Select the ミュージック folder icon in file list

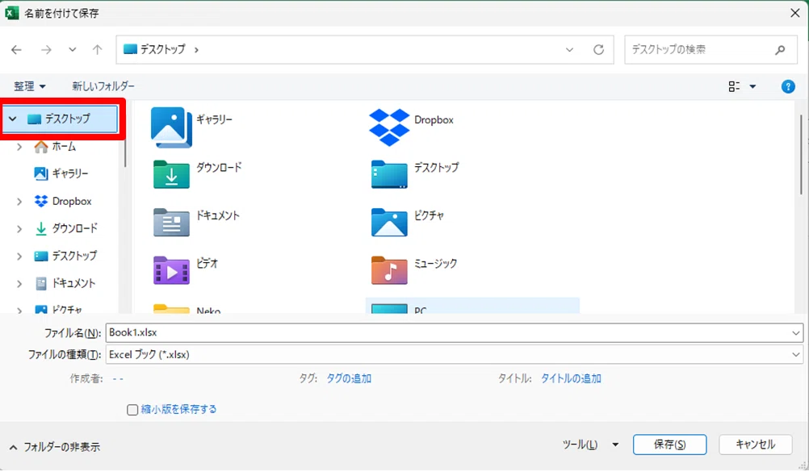click(389, 270)
